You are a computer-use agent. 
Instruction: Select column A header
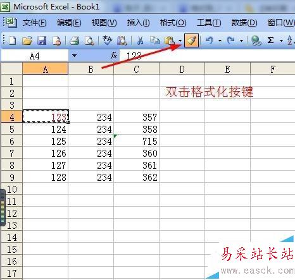pos(46,69)
